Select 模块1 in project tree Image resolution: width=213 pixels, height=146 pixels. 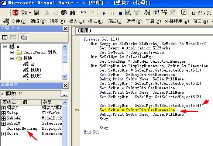pos(36,70)
